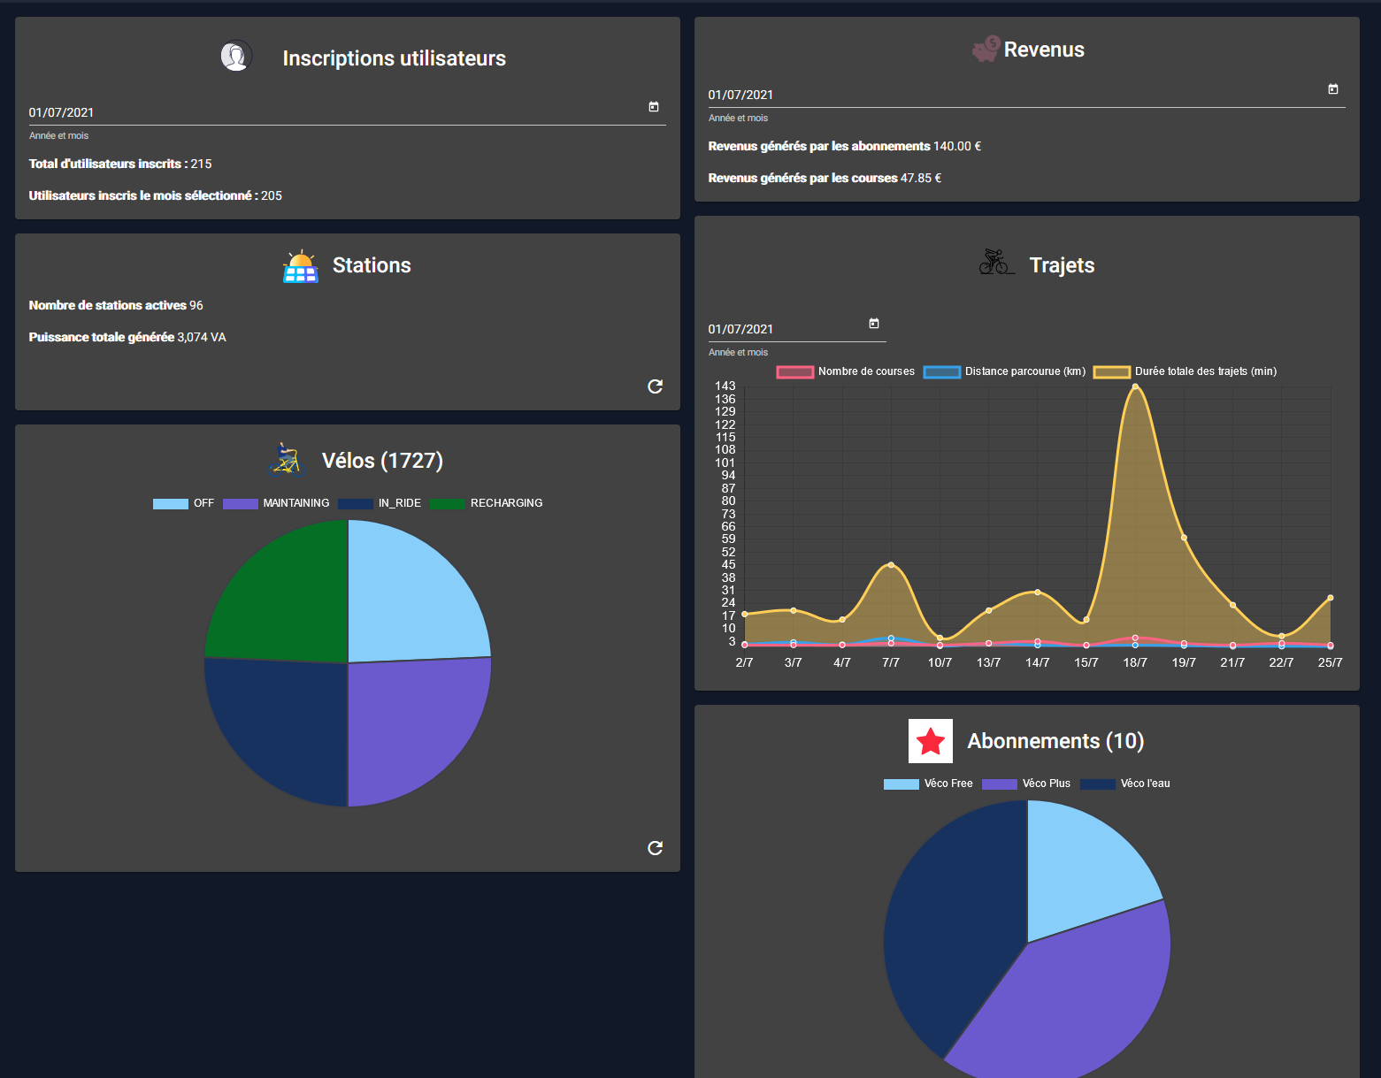Screen dimensions: 1381x1078
Task: Click the 18/7 peak point on Trajets chart
Action: tap(1135, 386)
